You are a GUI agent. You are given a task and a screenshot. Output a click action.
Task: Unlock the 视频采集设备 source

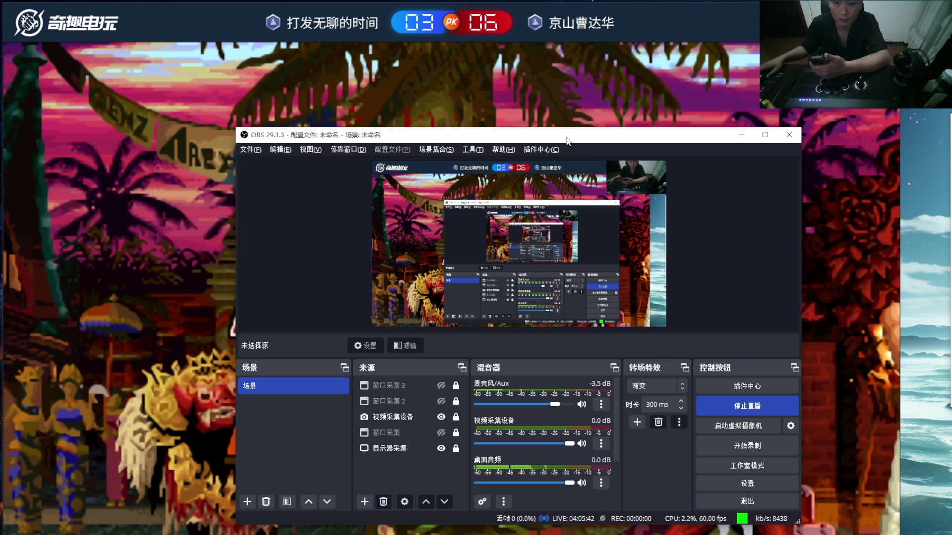click(x=456, y=417)
